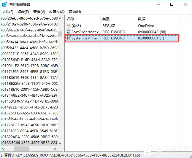Screen dimensions: 192x158
Task: Select tree key {0102563D-F16D-434d-82A2-379
Action: coord(29,60)
